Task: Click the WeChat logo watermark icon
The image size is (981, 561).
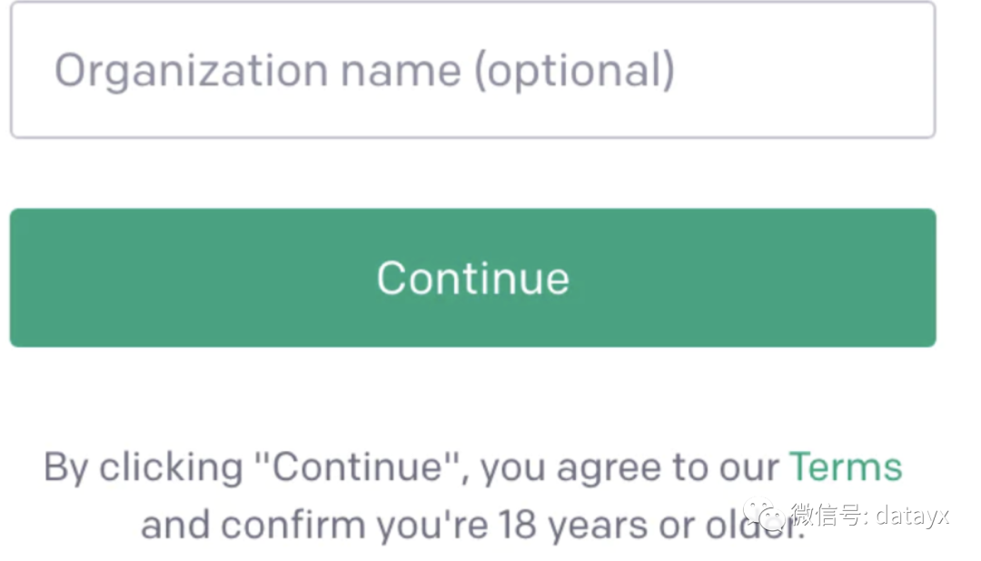Action: [764, 515]
